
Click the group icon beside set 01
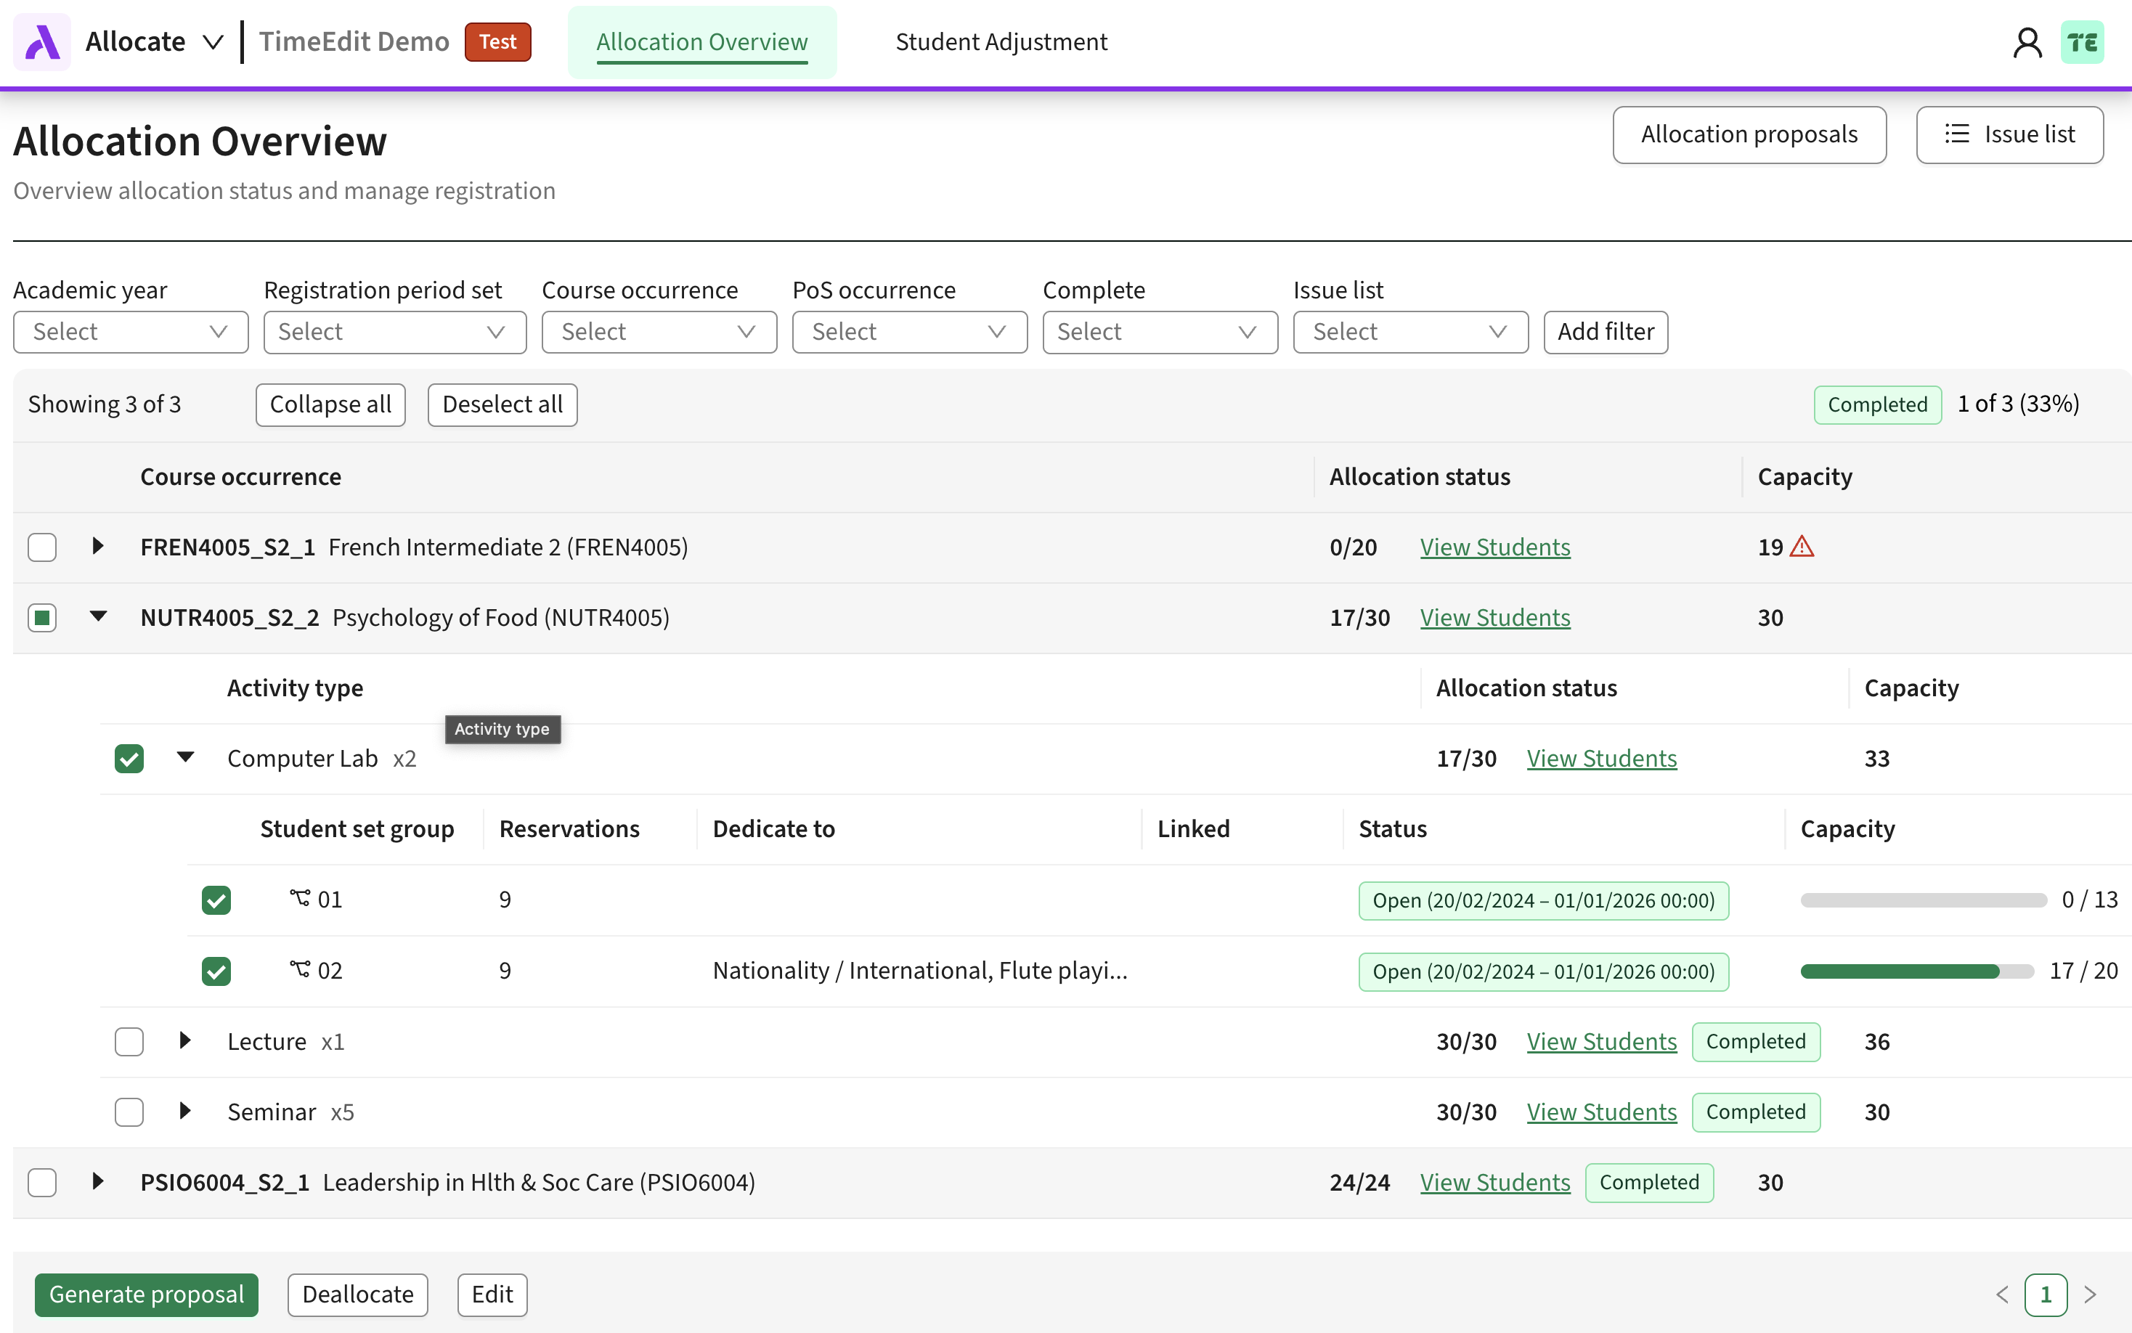[x=300, y=898]
